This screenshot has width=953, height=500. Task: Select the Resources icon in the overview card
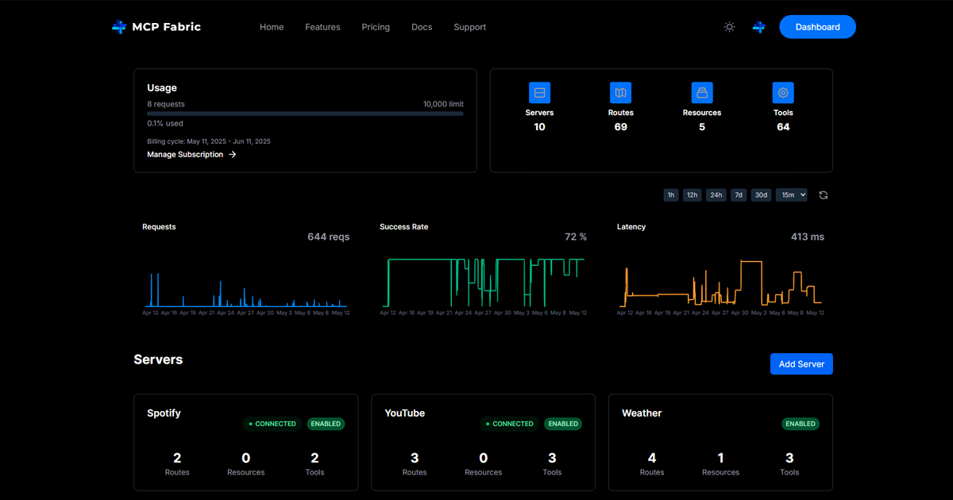tap(701, 92)
